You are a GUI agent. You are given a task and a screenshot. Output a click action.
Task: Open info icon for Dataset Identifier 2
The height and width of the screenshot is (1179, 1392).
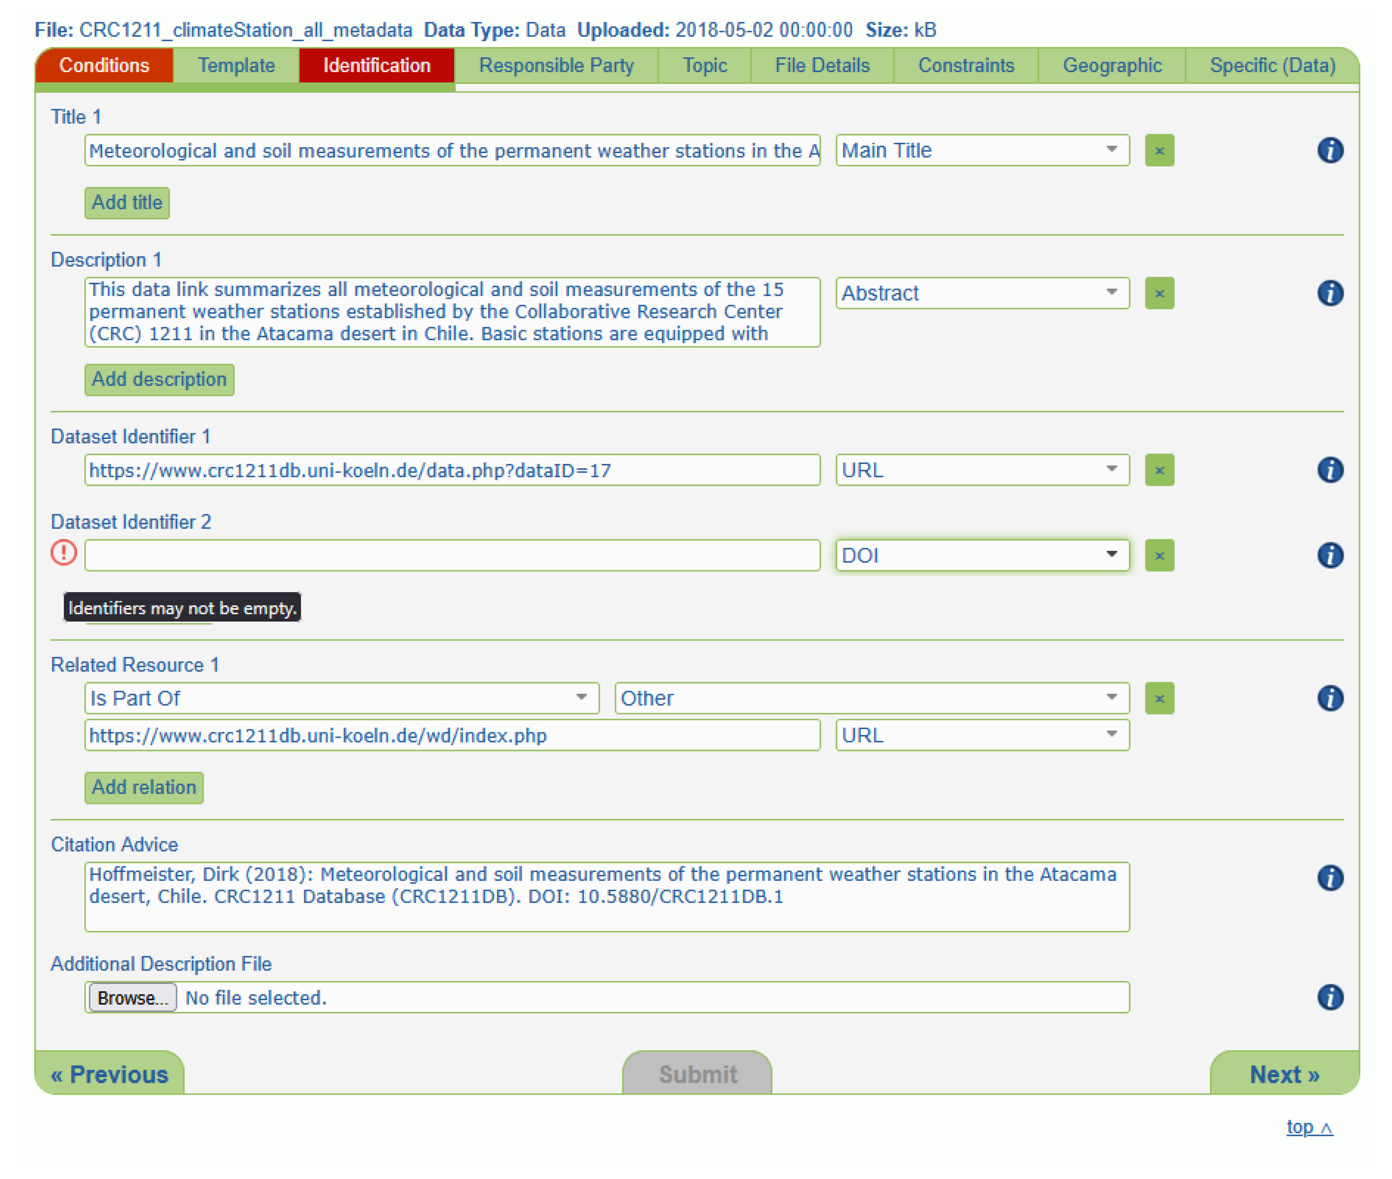(1330, 555)
